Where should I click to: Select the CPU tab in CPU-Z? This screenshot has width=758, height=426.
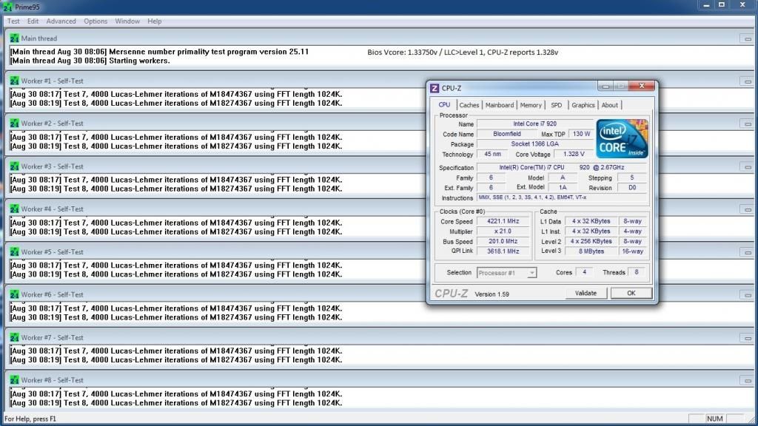tap(444, 105)
